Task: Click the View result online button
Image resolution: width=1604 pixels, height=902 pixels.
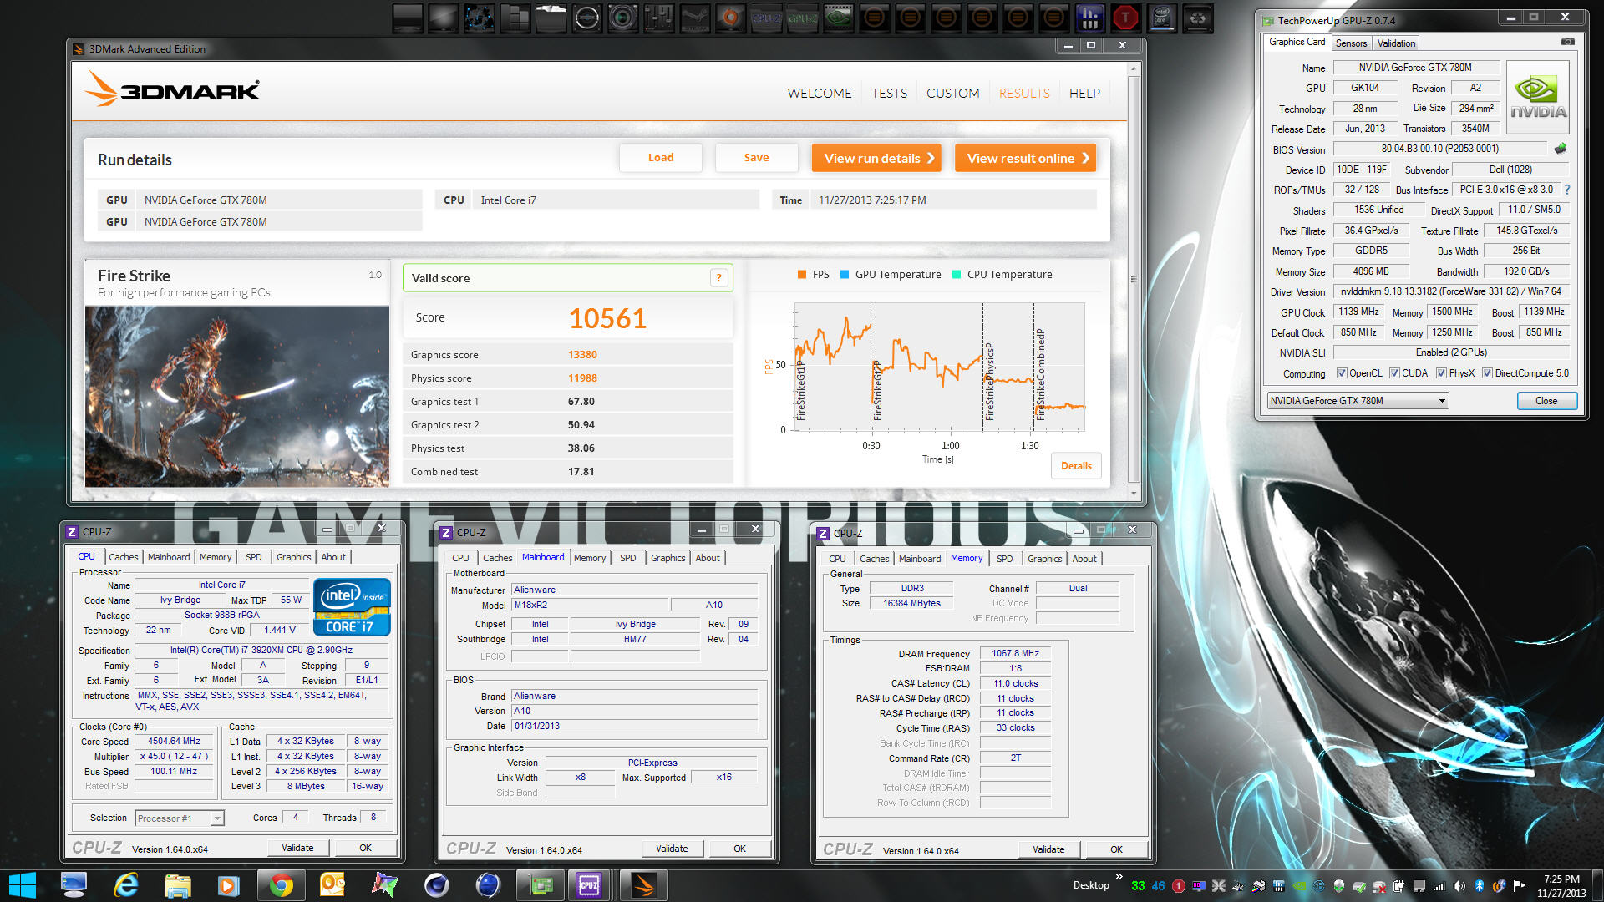Action: [x=1027, y=158]
